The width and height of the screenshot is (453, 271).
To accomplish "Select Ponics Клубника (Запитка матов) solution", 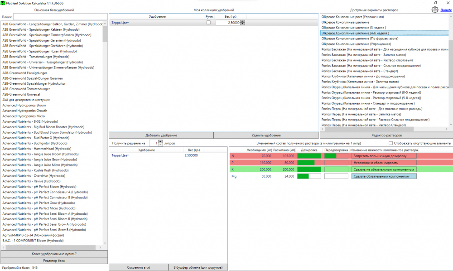I will coord(360,82).
